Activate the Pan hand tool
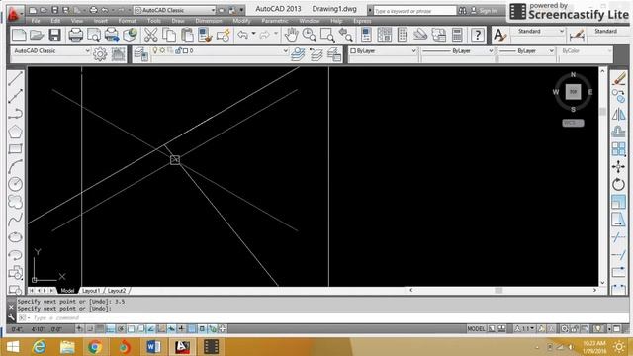This screenshot has width=633, height=356. click(x=291, y=35)
